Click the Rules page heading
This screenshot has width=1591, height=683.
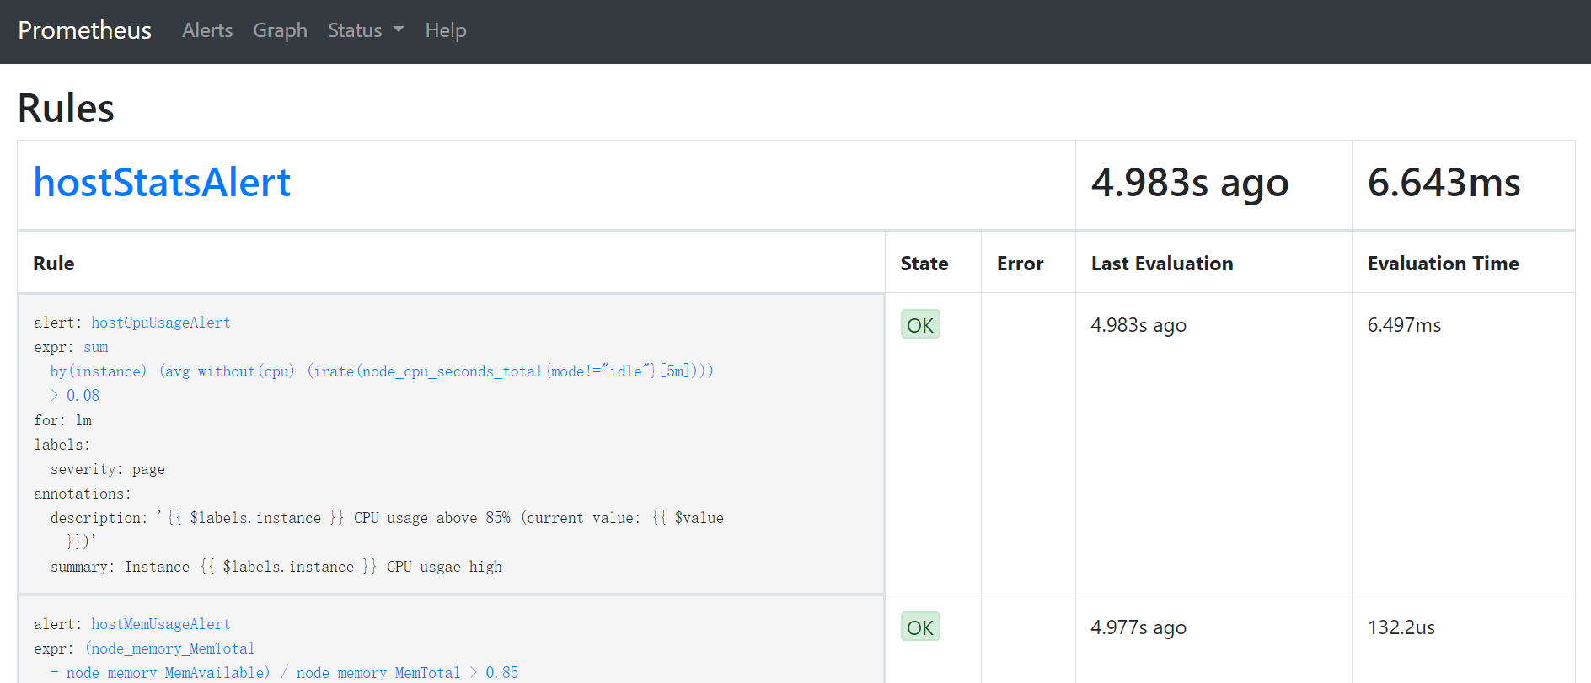(66, 109)
